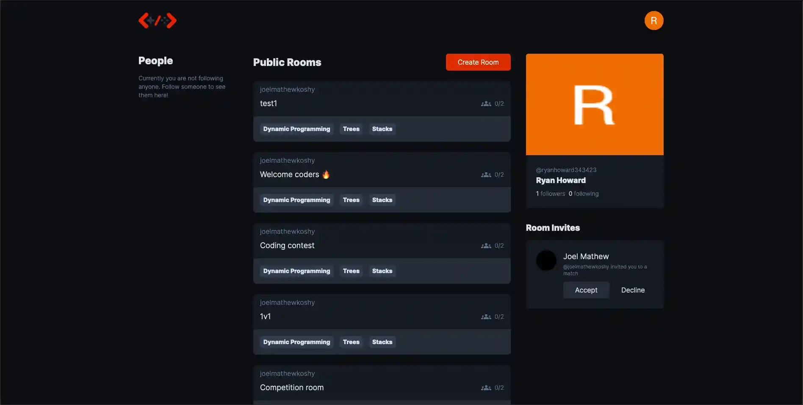View the 1 followers list
The height and width of the screenshot is (405, 803).
click(550, 194)
